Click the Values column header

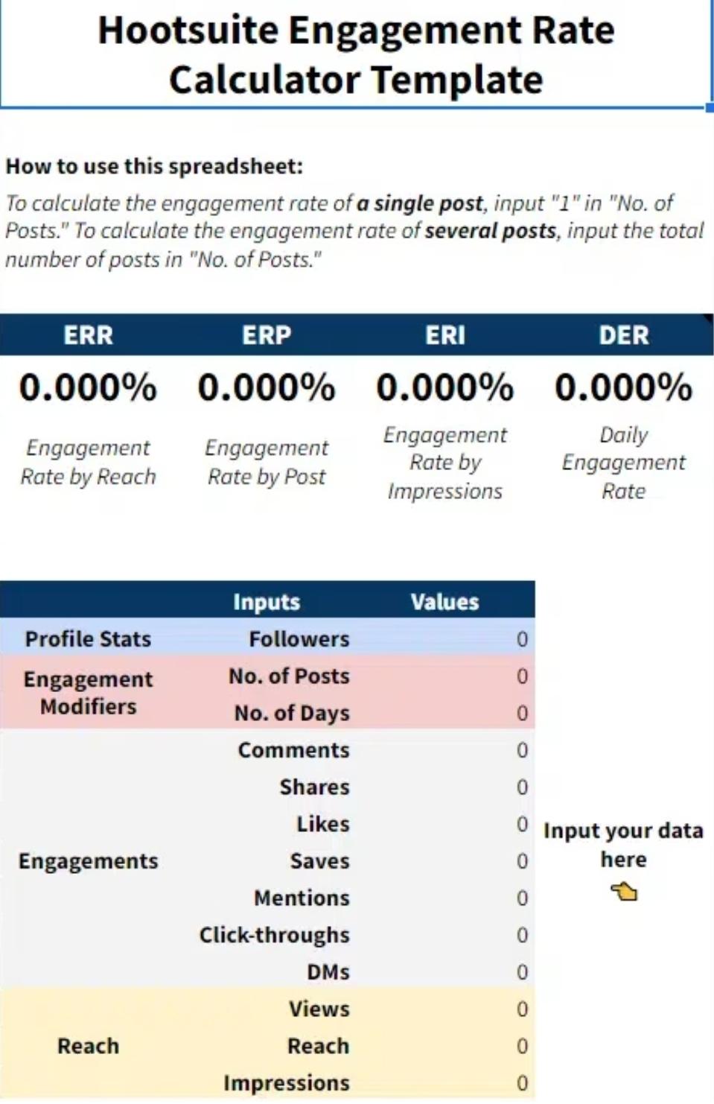click(445, 602)
